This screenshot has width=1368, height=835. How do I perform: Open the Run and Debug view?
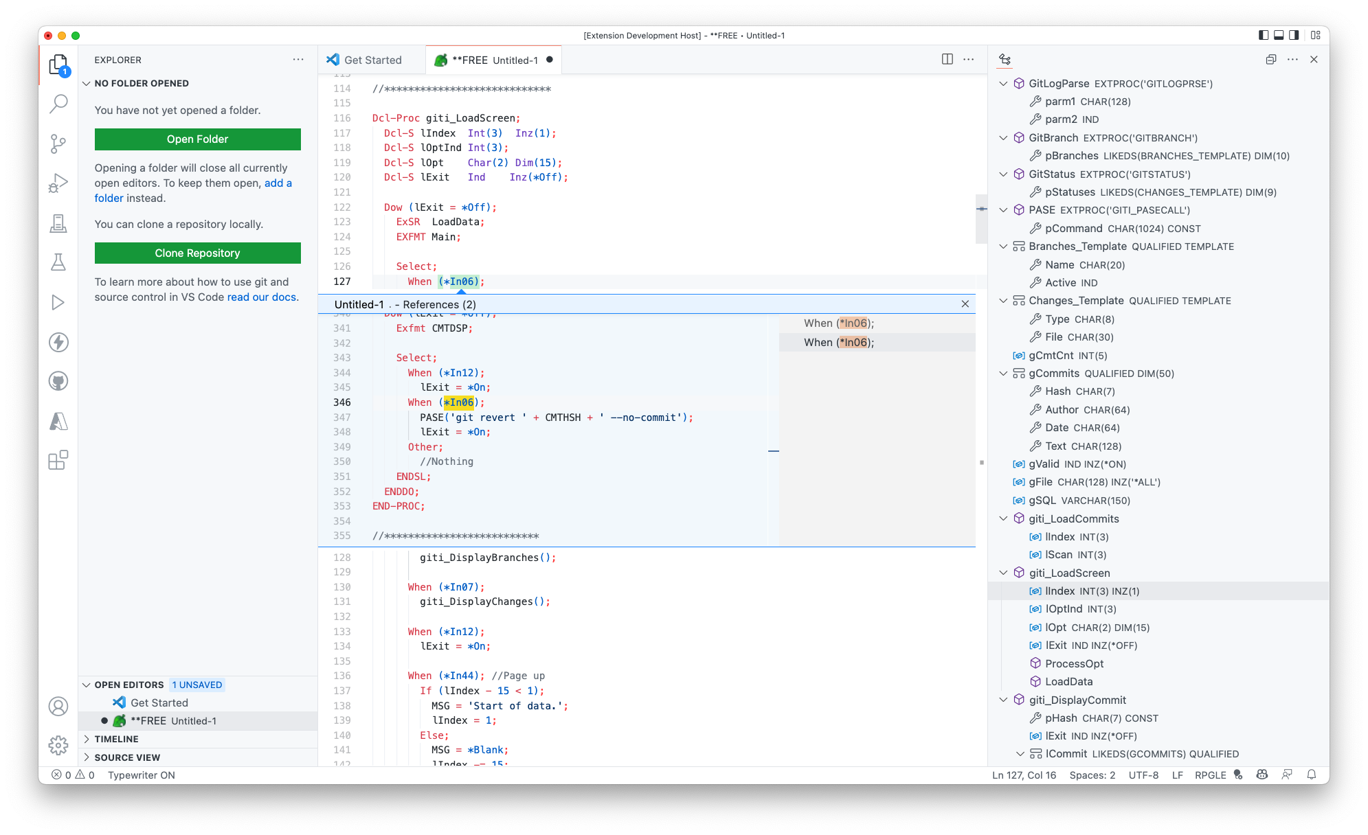tap(58, 182)
